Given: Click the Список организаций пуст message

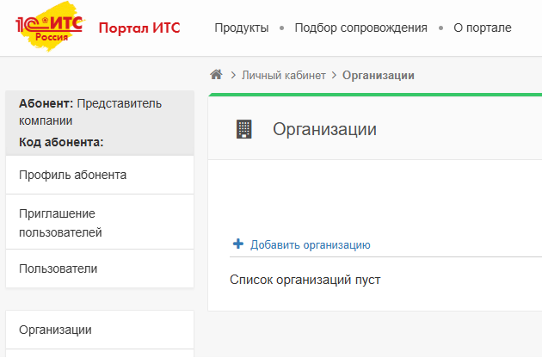Looking at the screenshot, I should pyautogui.click(x=305, y=280).
